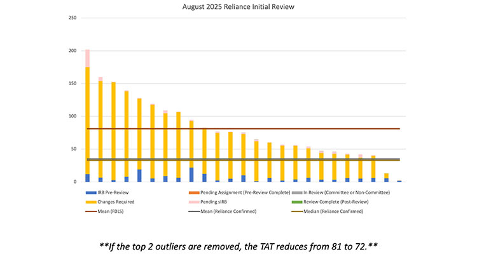
Task: Select the red Mean (FDLS) horizontal line
Action: tap(254, 129)
